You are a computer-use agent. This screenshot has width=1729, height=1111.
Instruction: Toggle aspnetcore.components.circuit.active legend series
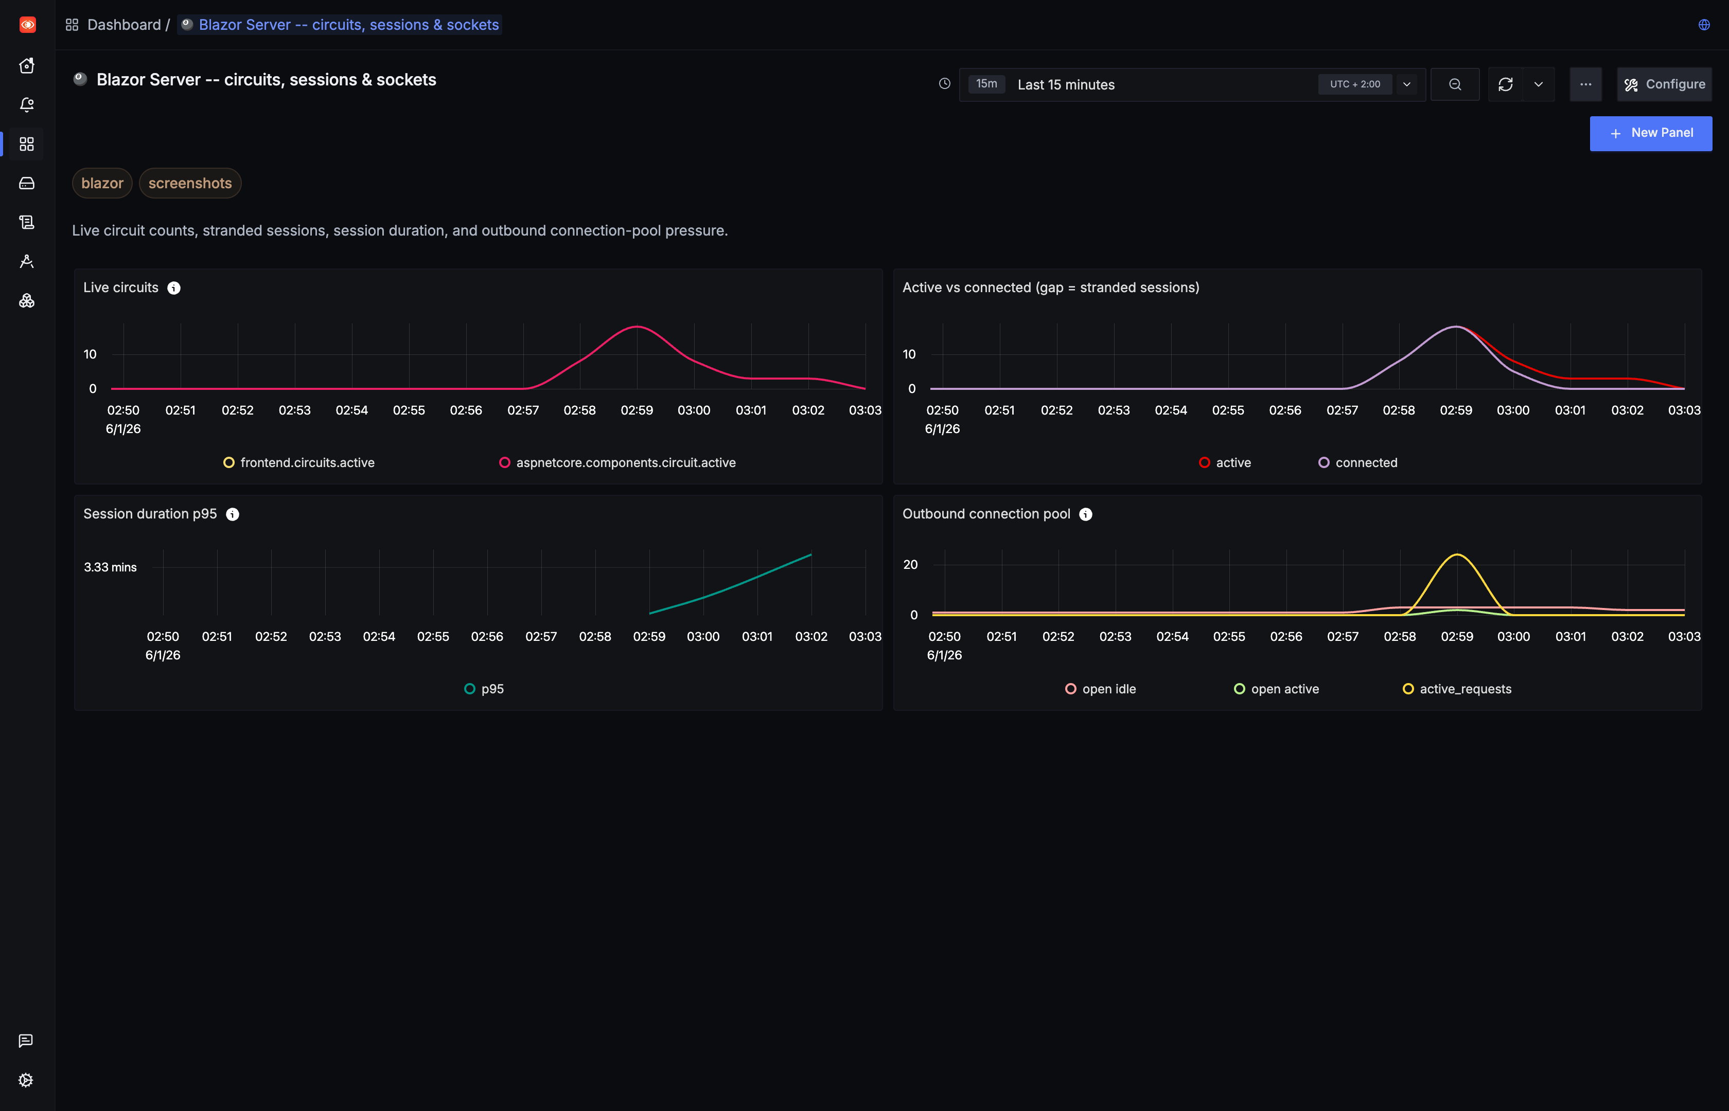point(617,462)
